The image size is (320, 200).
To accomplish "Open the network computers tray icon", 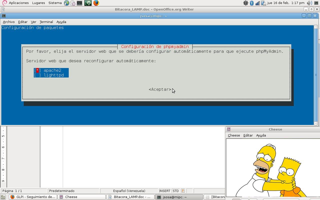I will tap(263, 3).
